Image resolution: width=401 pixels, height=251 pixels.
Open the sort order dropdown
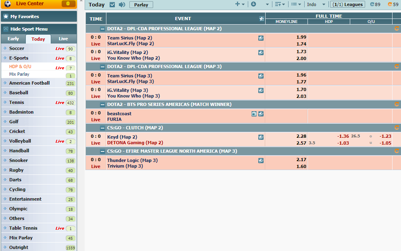coord(280,4)
